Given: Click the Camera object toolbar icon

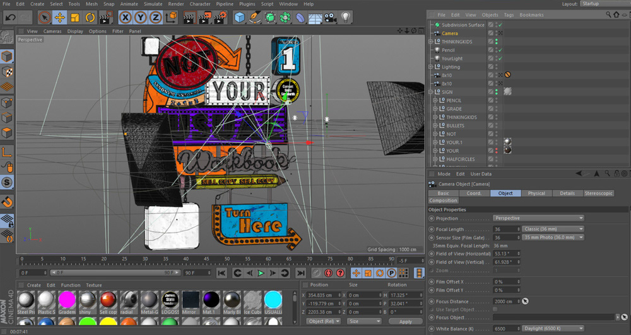Looking at the screenshot, I should pyautogui.click(x=331, y=18).
